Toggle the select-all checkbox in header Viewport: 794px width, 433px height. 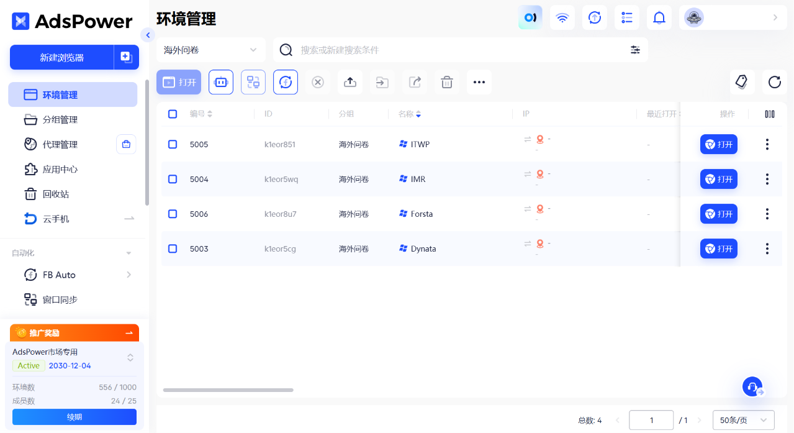pos(173,114)
